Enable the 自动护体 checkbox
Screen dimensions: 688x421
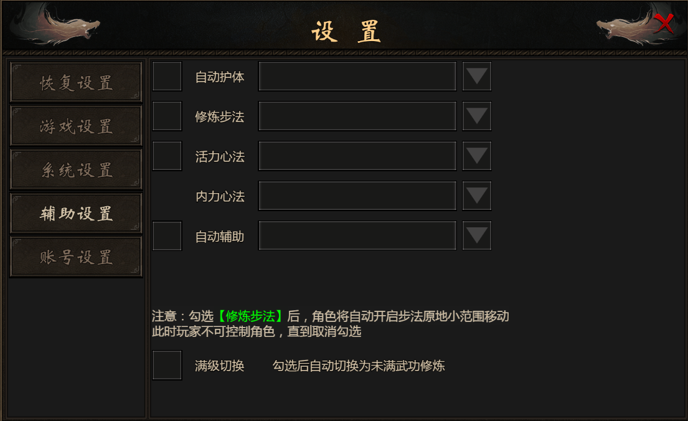167,77
